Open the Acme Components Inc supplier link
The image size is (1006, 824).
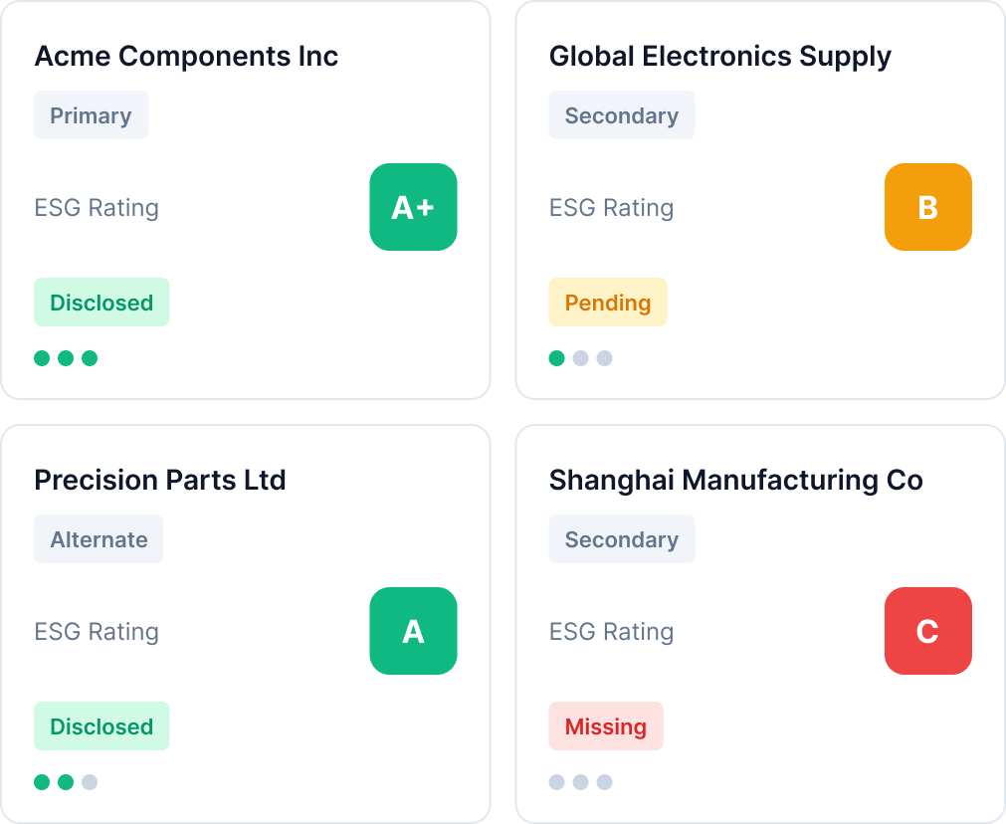(x=187, y=56)
